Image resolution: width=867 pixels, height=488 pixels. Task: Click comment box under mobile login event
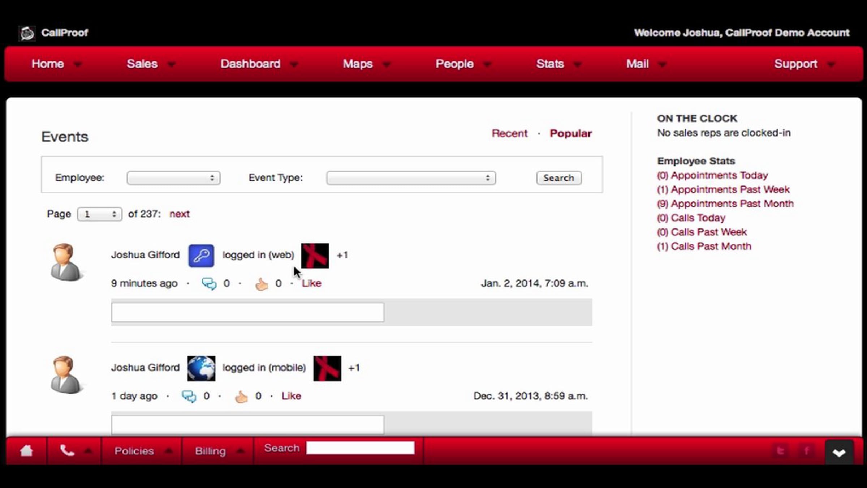pos(247,425)
